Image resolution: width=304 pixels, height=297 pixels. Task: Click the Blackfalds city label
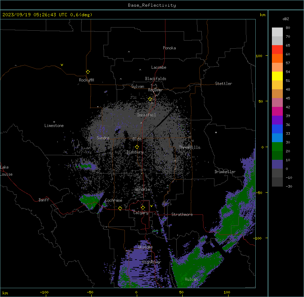click(156, 79)
